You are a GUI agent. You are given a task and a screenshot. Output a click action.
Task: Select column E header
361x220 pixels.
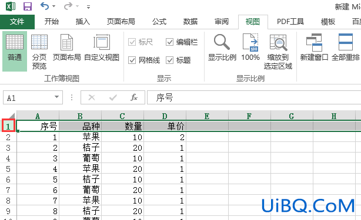point(207,116)
